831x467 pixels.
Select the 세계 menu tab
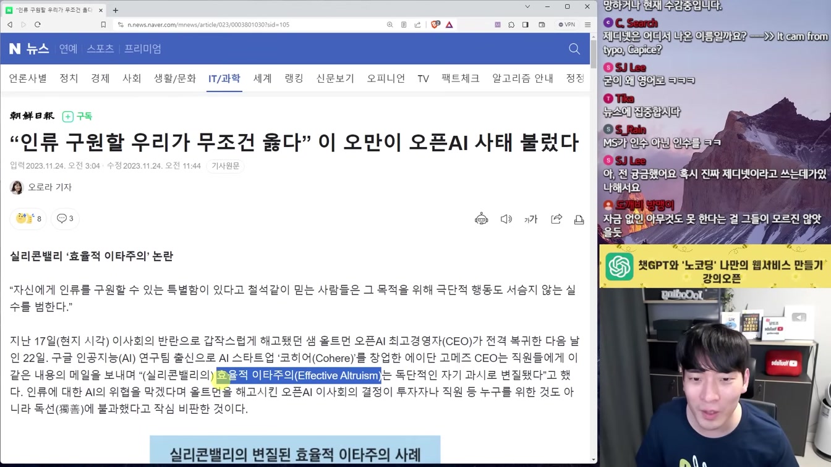[x=262, y=78]
